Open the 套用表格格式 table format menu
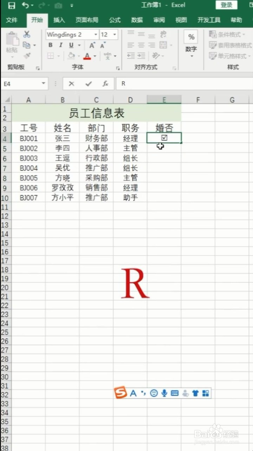Viewport: 253px width, 451px height. tap(230, 45)
